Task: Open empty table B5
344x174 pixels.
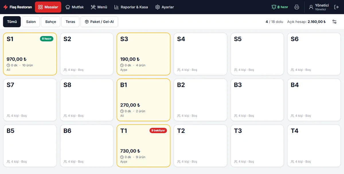Action: [30, 146]
